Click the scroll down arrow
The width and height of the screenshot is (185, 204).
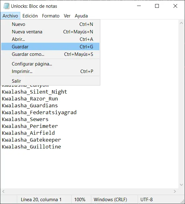pyautogui.click(x=181, y=185)
